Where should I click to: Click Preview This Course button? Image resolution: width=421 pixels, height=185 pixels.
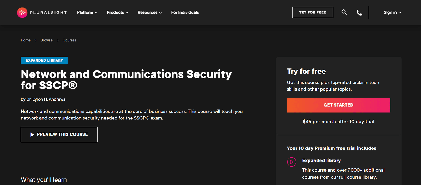[x=59, y=134]
